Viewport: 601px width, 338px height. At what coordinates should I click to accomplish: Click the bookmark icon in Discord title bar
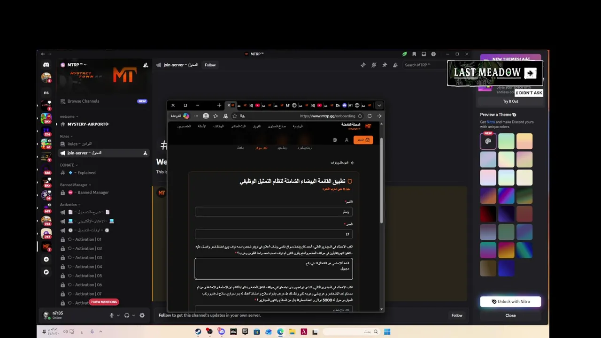point(414,54)
